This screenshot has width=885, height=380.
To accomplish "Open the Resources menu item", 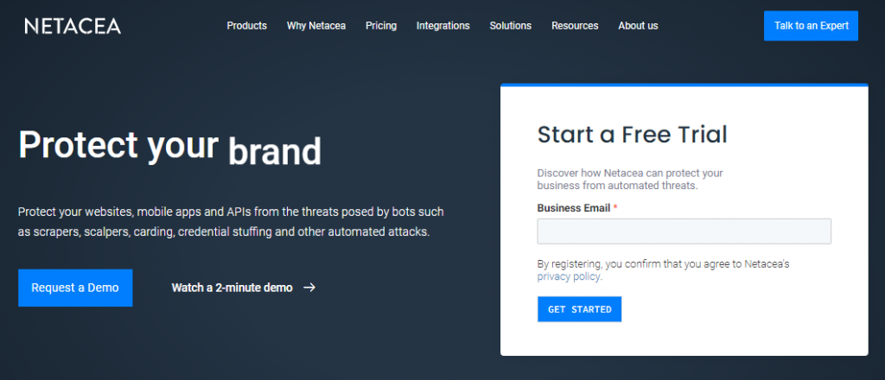I will [x=575, y=26].
